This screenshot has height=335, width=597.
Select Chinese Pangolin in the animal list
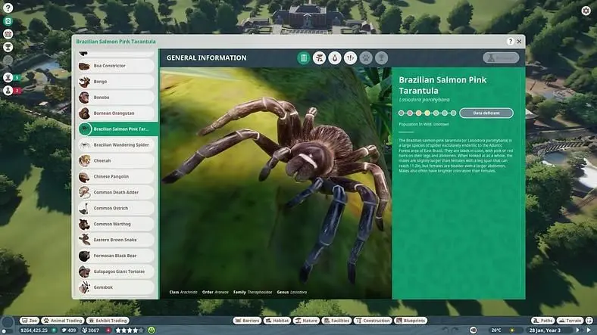[x=117, y=177]
